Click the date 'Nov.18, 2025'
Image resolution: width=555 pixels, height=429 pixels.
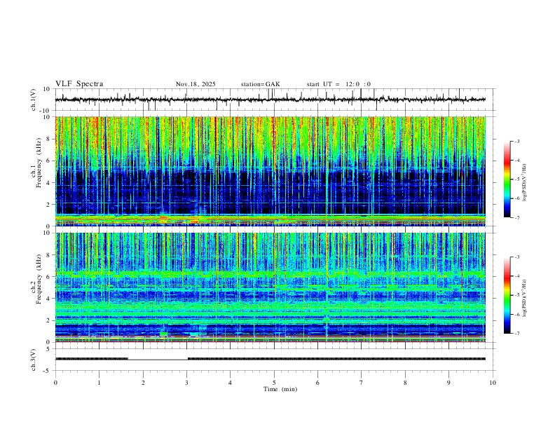pos(196,84)
